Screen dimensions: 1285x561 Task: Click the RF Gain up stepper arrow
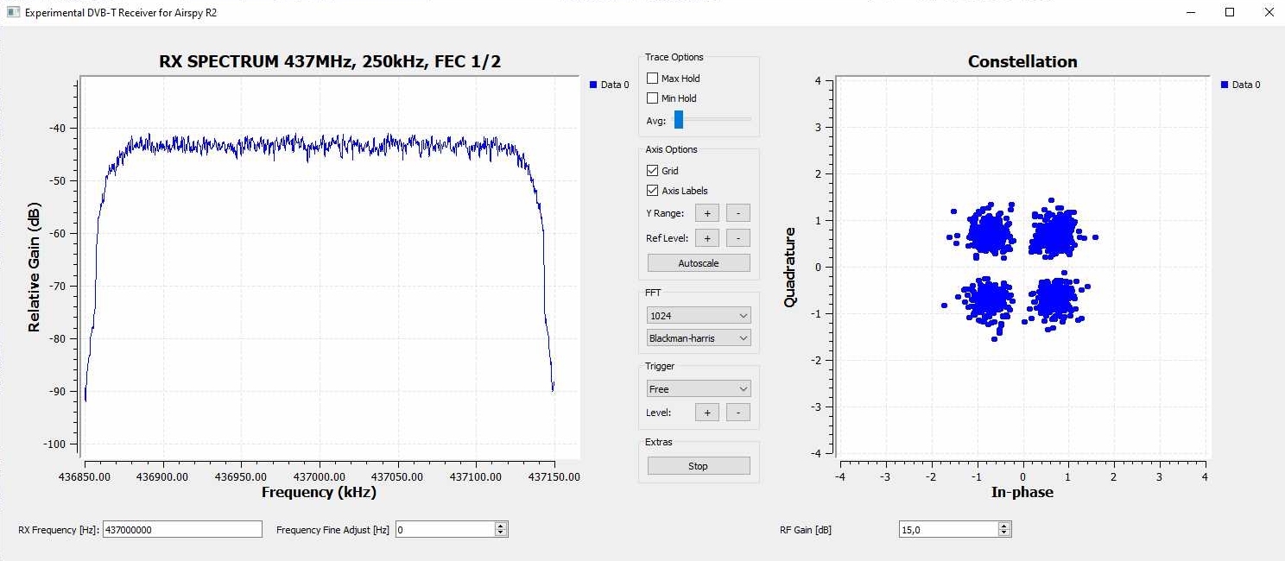click(x=1003, y=526)
